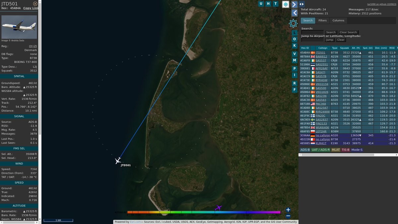The image size is (398, 224).
Task: Select callsign AFR26AY in aircraft table
Action: [322, 68]
